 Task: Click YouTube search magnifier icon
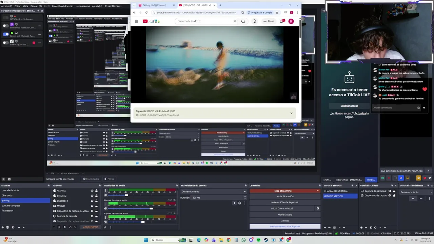coord(243,21)
